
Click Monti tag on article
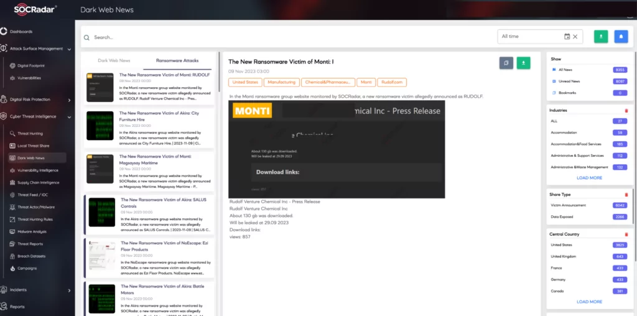[x=366, y=82]
